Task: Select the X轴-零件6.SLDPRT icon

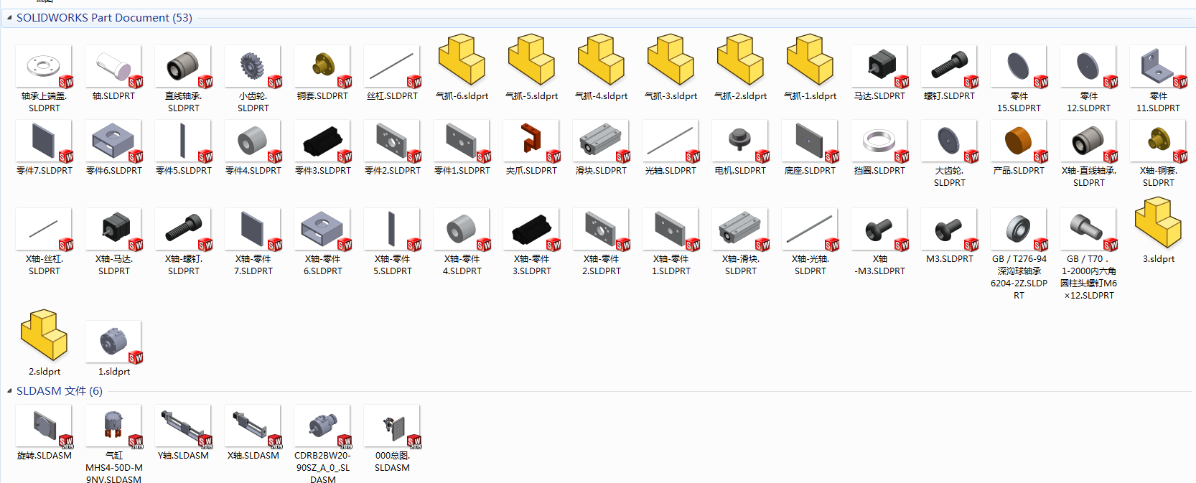Action: point(323,230)
